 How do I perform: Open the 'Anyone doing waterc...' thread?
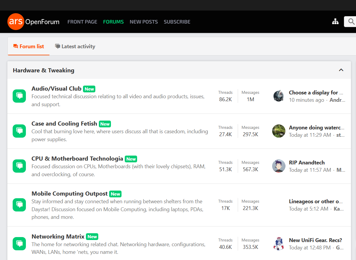[317, 128]
